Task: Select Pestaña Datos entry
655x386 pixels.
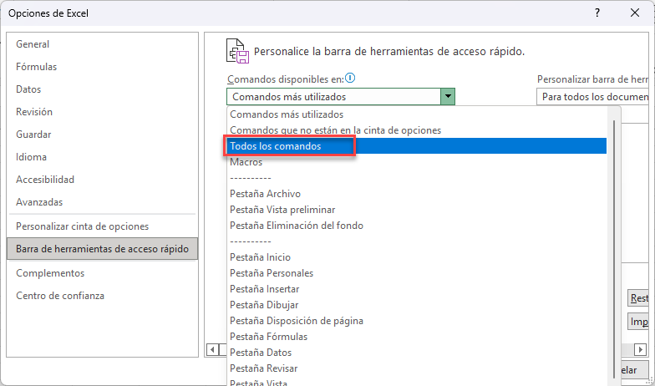Action: [x=418, y=353]
